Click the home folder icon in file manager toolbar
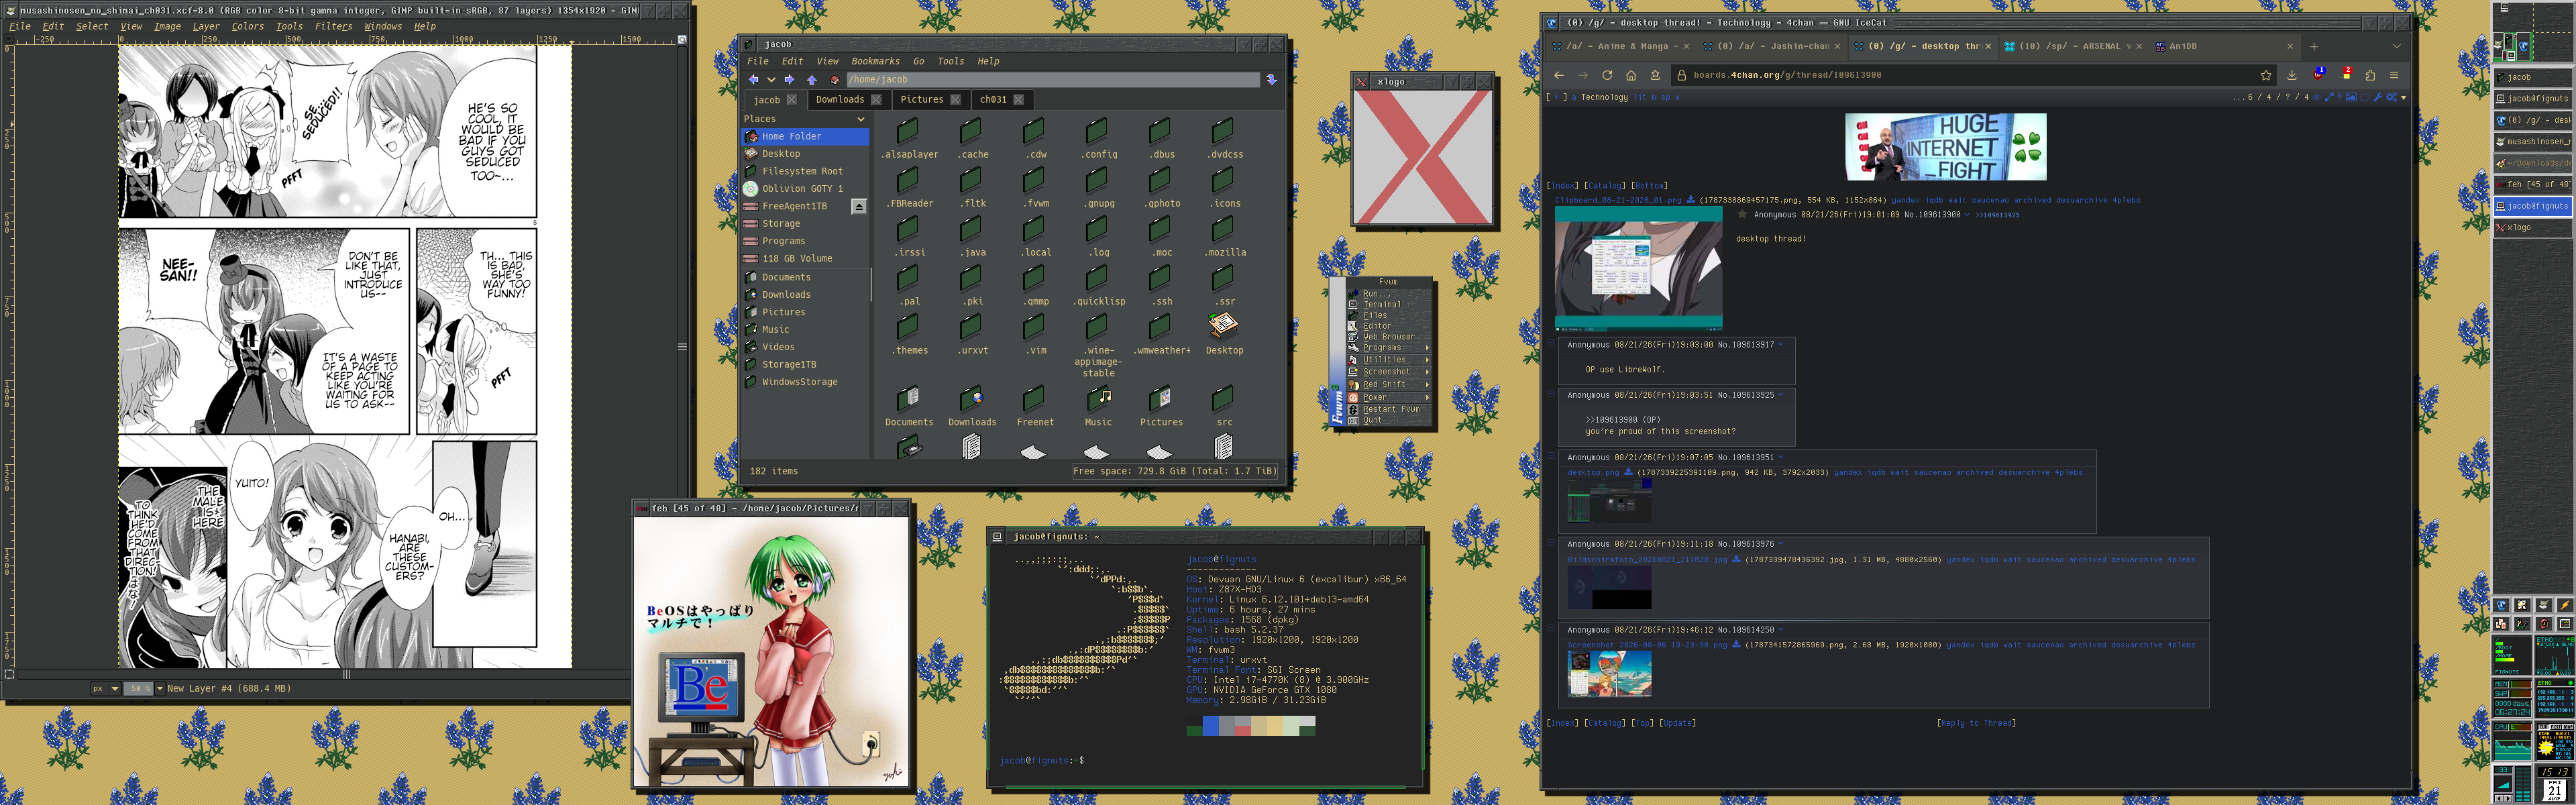 pyautogui.click(x=835, y=80)
